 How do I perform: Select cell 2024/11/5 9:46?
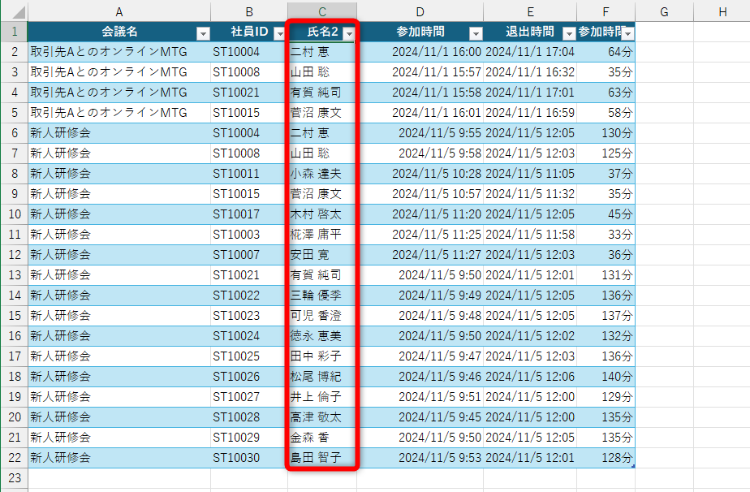pos(420,376)
